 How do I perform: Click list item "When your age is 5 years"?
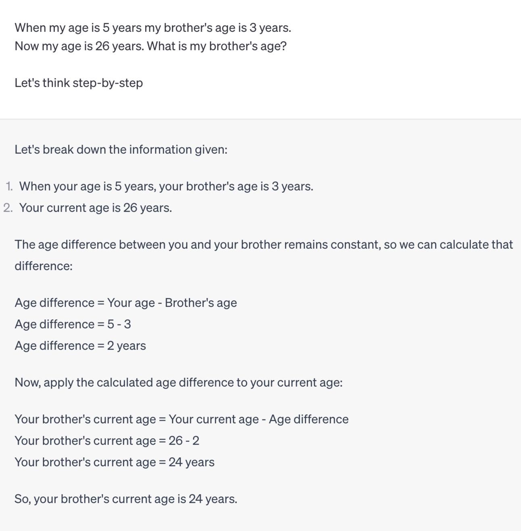point(87,186)
